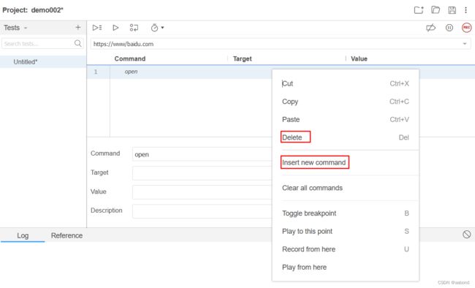Add a new test with plus icon
Viewport: 475px width, 288px height.
pyautogui.click(x=78, y=28)
